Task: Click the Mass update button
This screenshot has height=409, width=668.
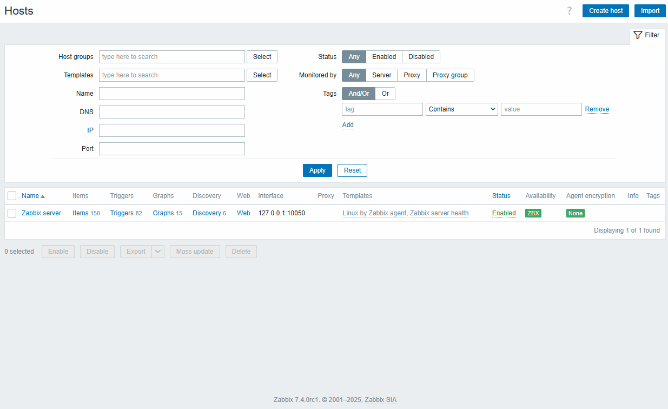Action: (195, 252)
